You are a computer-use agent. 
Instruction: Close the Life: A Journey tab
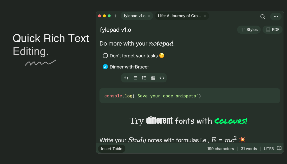(x=205, y=16)
